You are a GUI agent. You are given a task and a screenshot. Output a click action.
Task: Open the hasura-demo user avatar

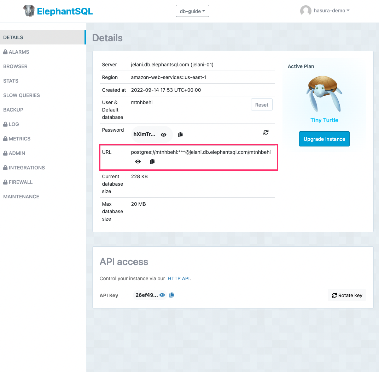click(x=306, y=11)
